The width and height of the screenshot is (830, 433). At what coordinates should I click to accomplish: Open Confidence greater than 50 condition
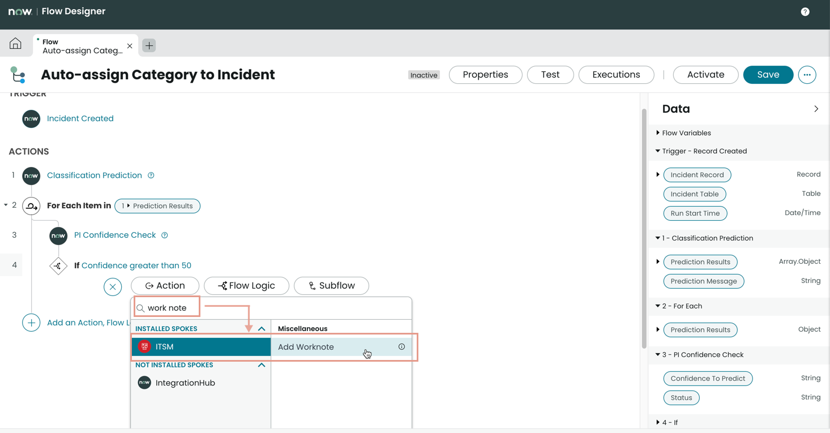136,265
